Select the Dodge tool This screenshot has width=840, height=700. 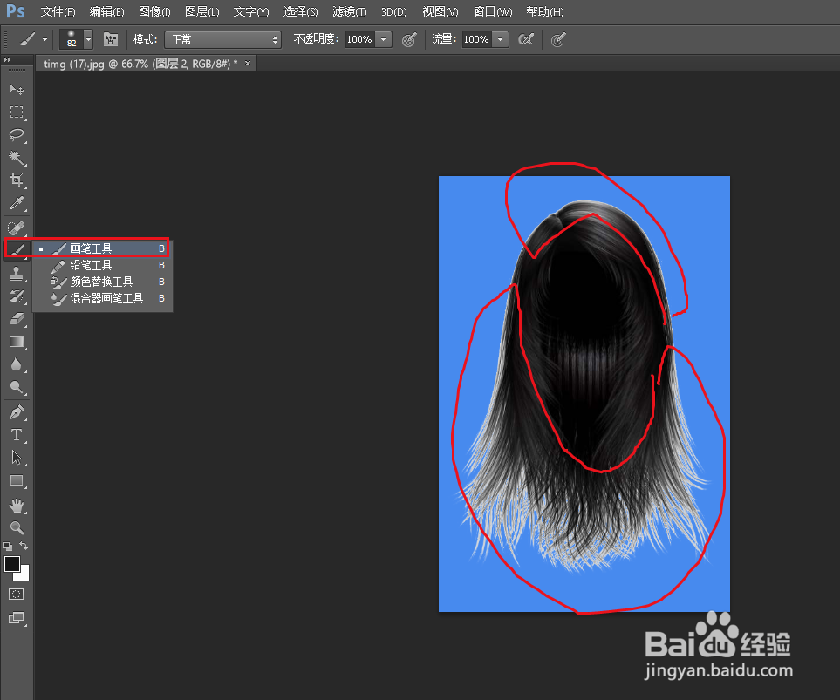(x=16, y=387)
